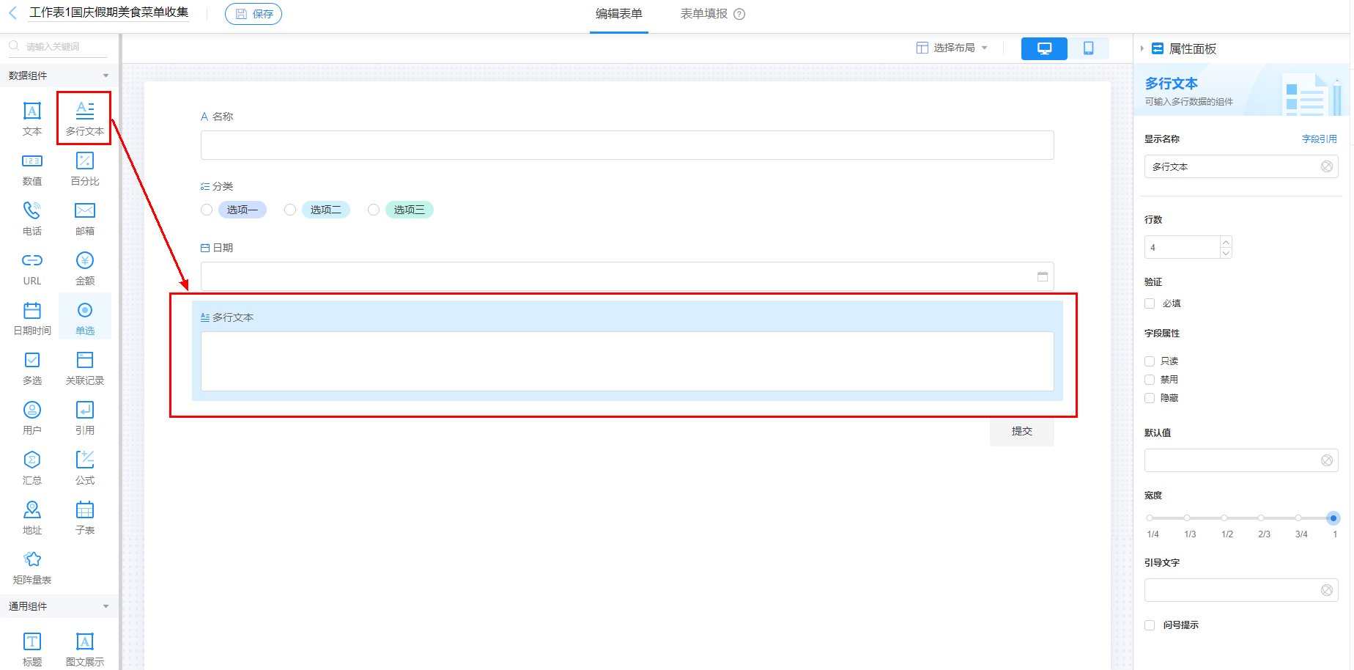Select radio option 选项一
Screen dimensions: 1354x670
[x=207, y=210]
